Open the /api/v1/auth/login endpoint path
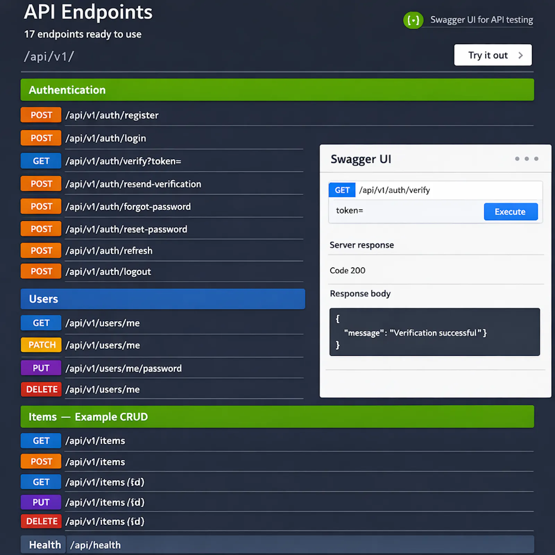Screen dimensions: 555x555 [x=106, y=138]
